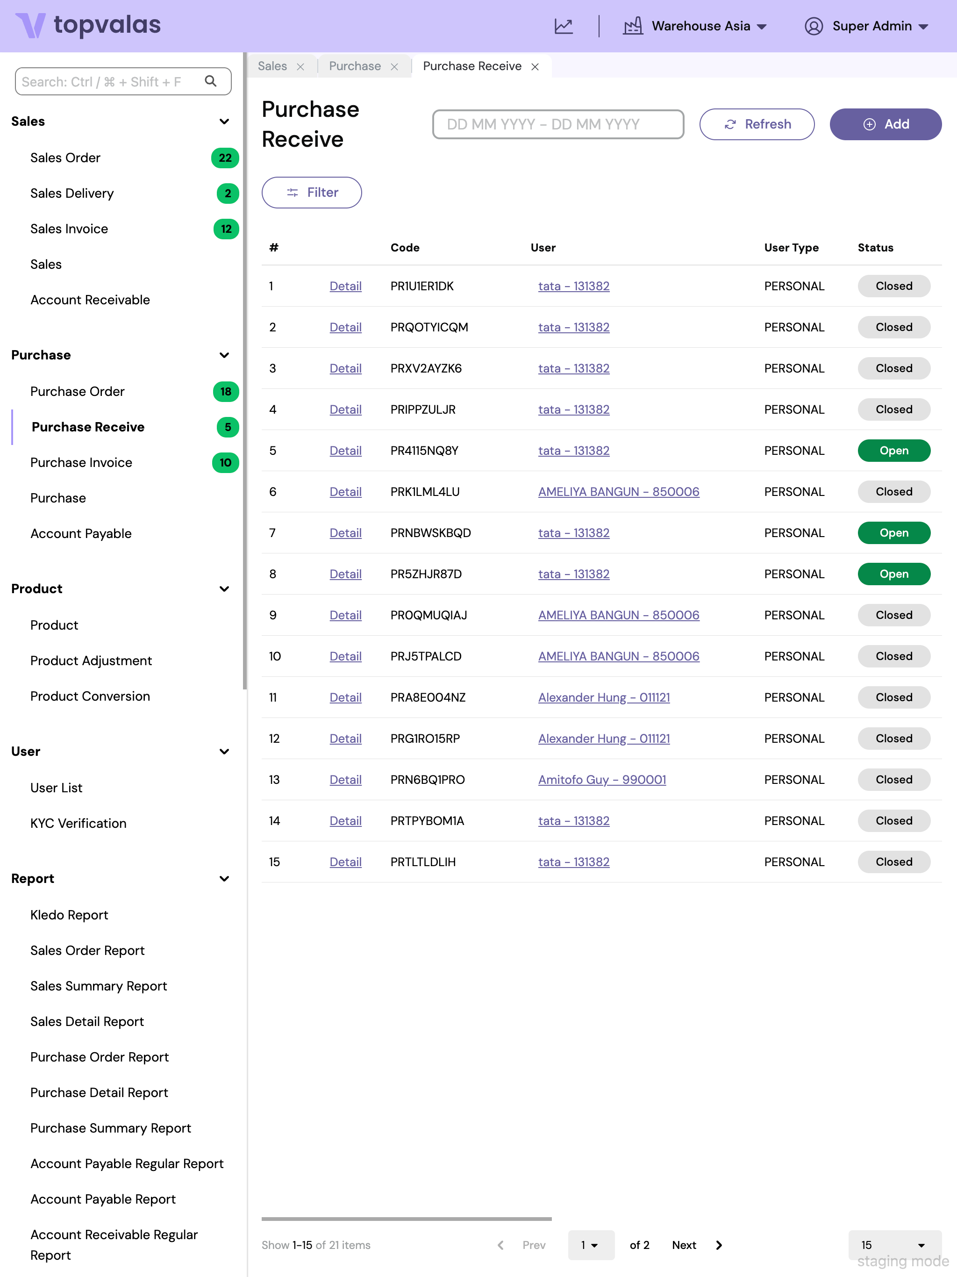Close the Sales tab with X

click(300, 67)
